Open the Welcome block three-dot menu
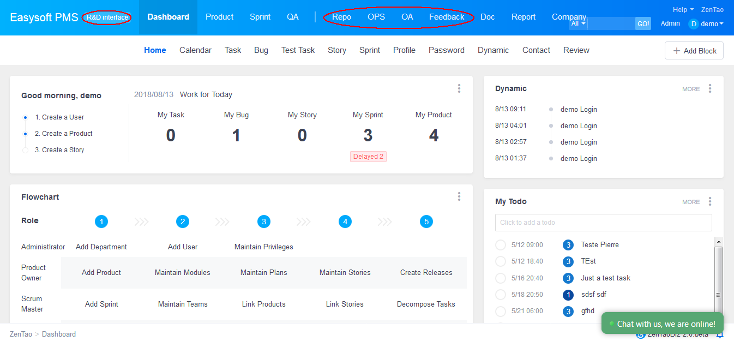This screenshot has width=734, height=341. click(x=459, y=88)
